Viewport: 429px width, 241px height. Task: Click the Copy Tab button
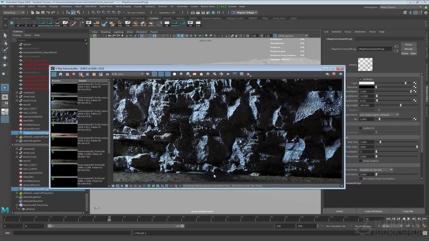[408, 211]
